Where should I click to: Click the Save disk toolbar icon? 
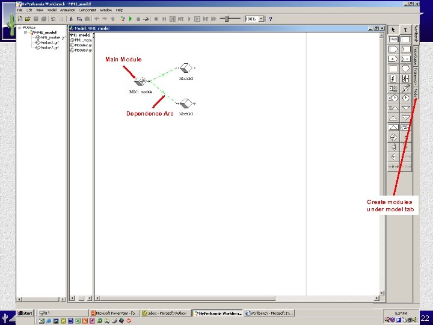[35, 19]
